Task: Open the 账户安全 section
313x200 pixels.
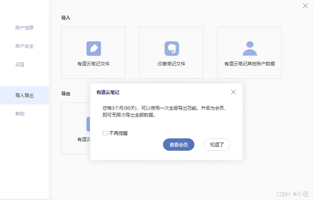Action: pyautogui.click(x=24, y=46)
